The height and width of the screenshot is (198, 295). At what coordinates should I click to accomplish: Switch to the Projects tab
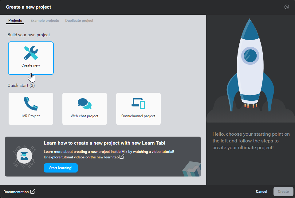pos(15,21)
